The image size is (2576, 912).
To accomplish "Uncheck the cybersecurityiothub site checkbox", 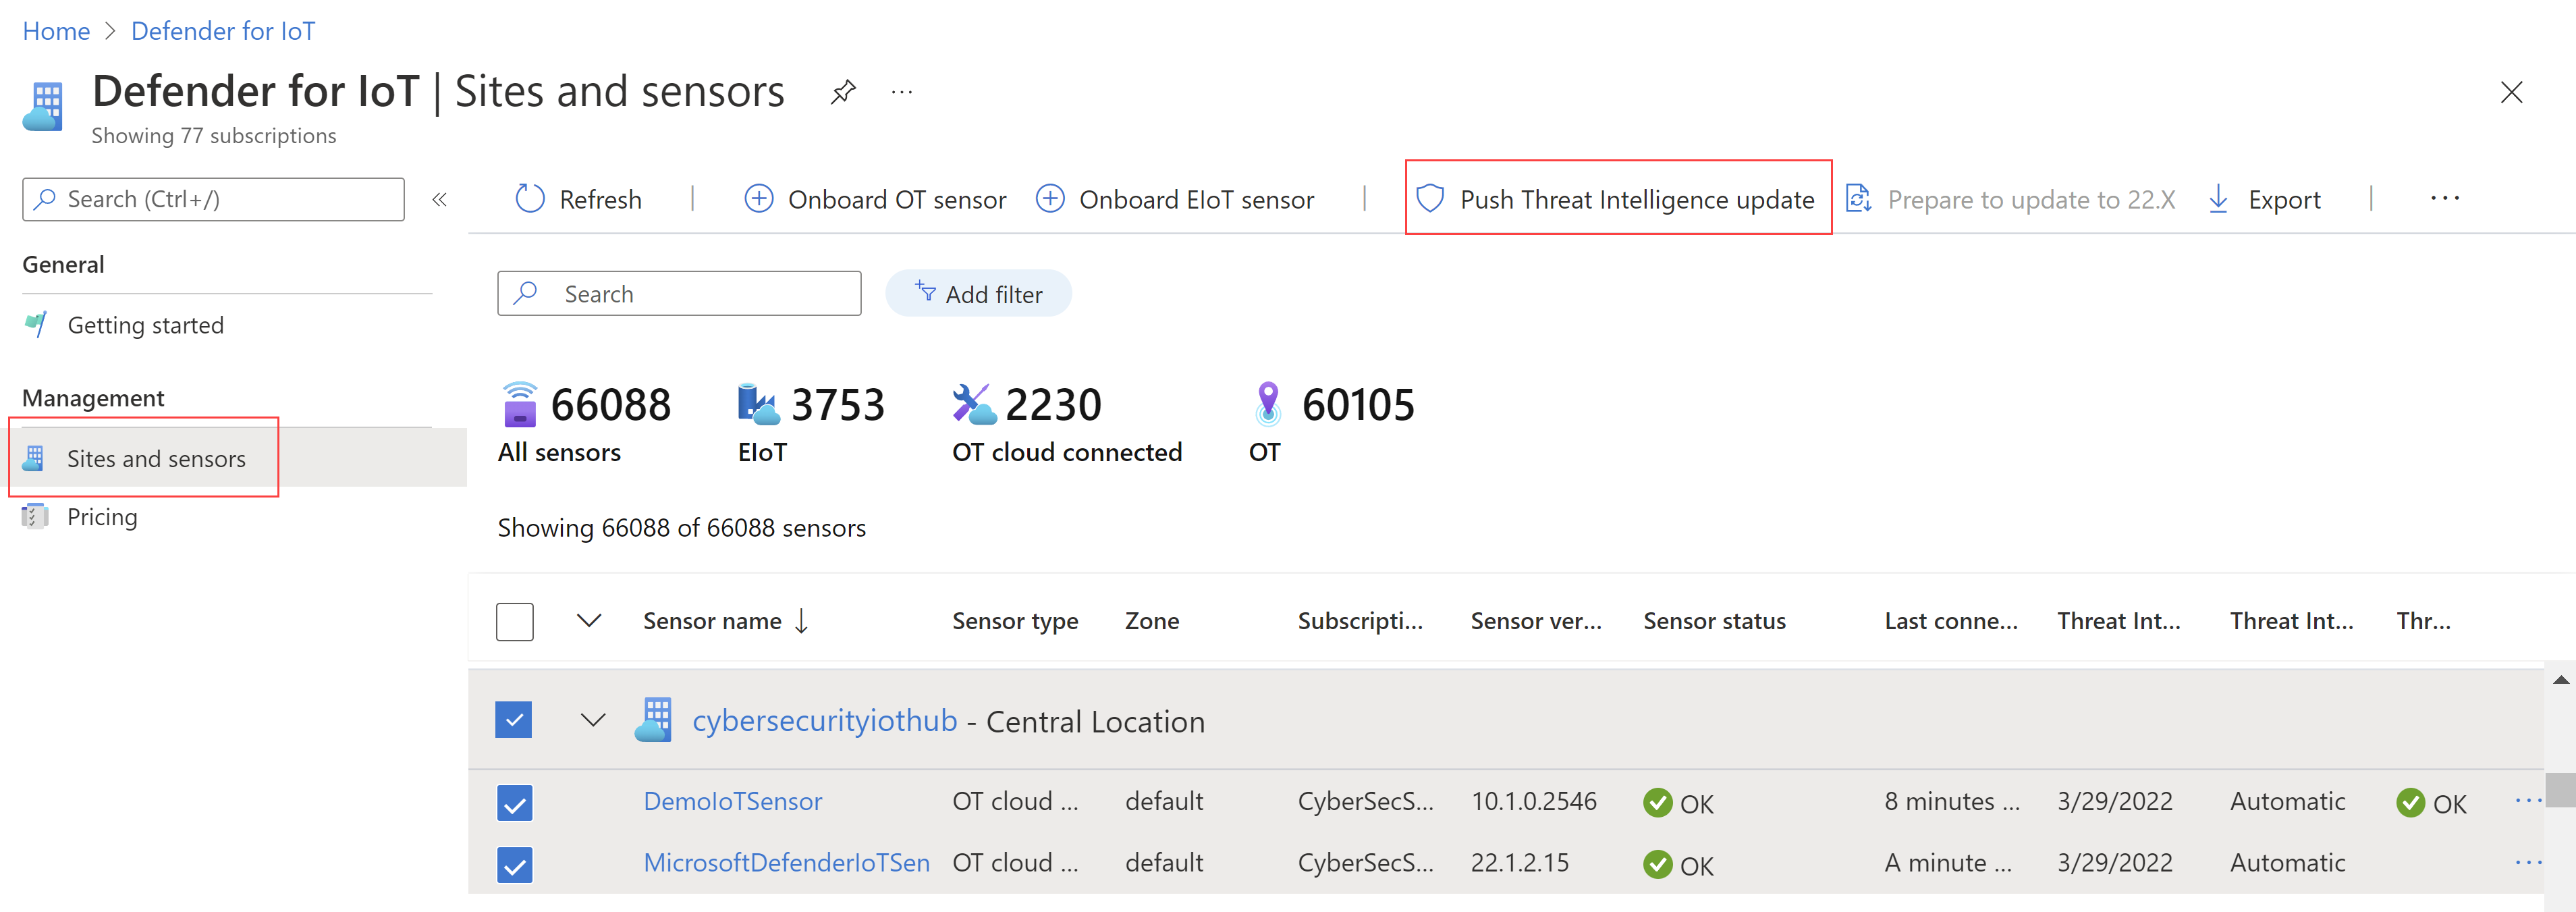I will 514,720.
